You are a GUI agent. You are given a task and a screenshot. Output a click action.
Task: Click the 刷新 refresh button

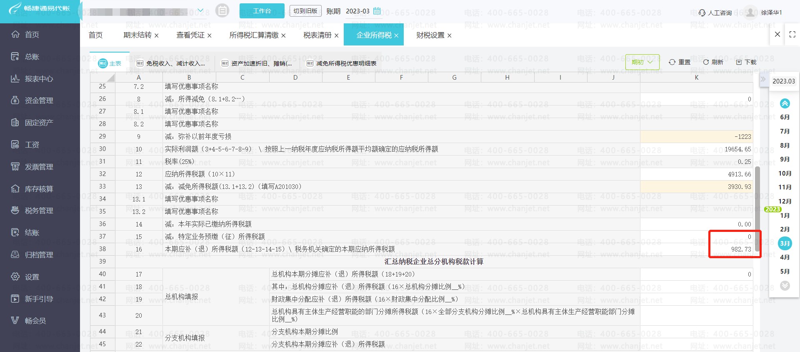713,62
